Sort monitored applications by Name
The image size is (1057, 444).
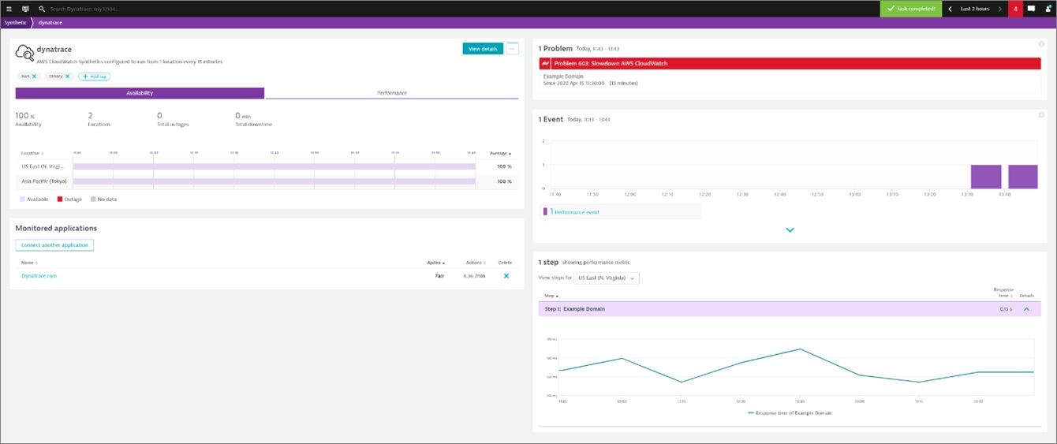29,263
